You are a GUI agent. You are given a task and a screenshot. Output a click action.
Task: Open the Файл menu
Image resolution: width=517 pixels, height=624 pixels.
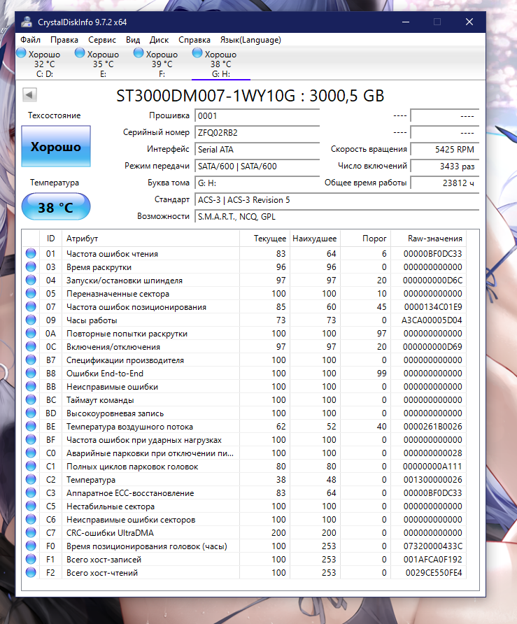(30, 40)
